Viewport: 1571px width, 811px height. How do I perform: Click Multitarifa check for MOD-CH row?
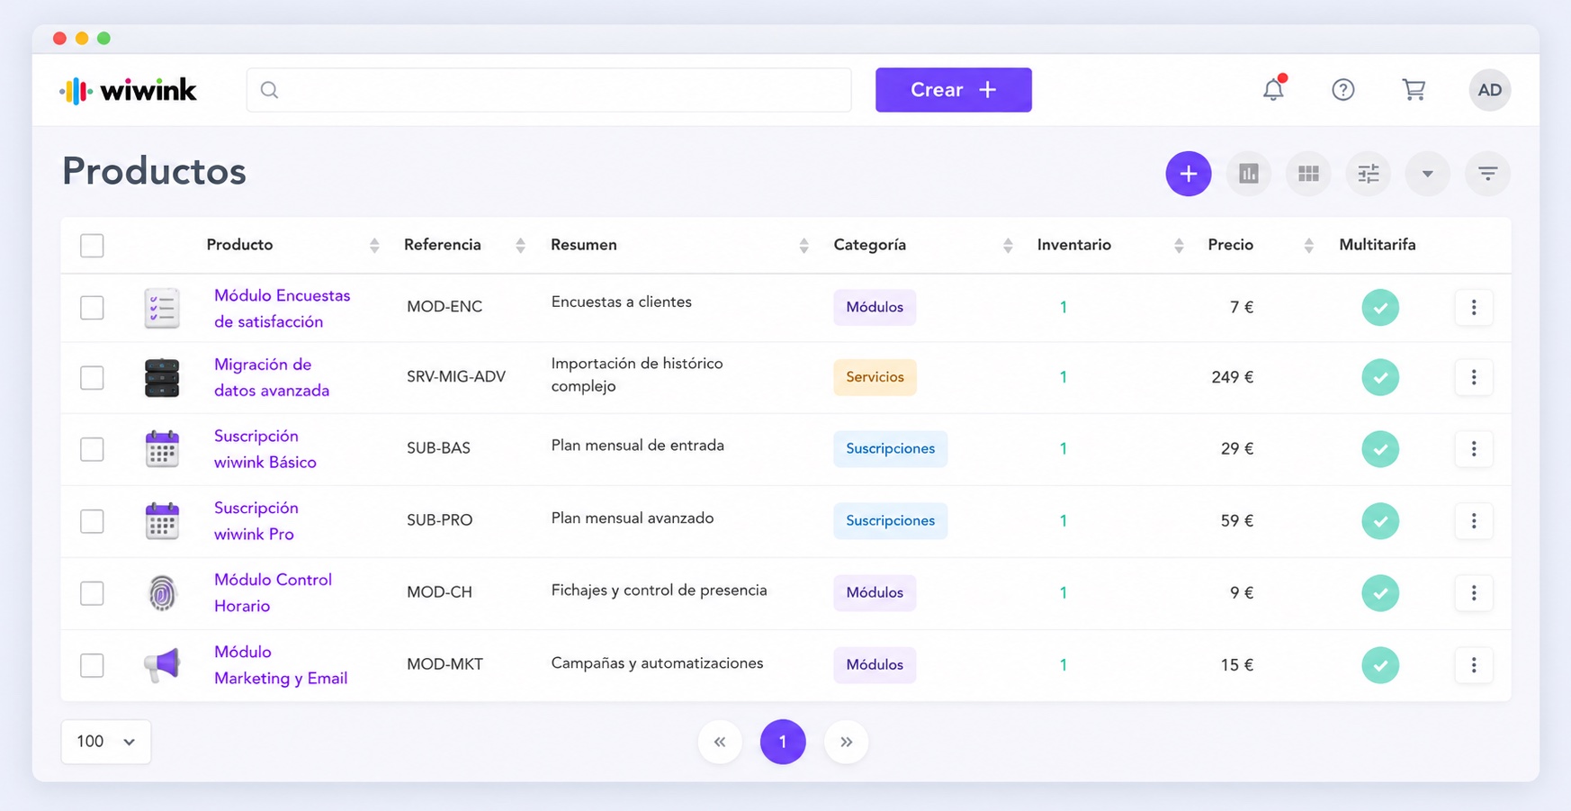pos(1380,592)
